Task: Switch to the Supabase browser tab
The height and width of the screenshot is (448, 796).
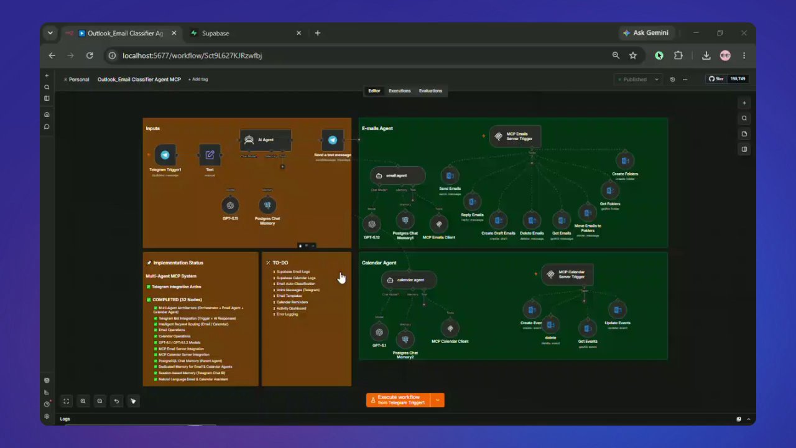Action: point(247,33)
